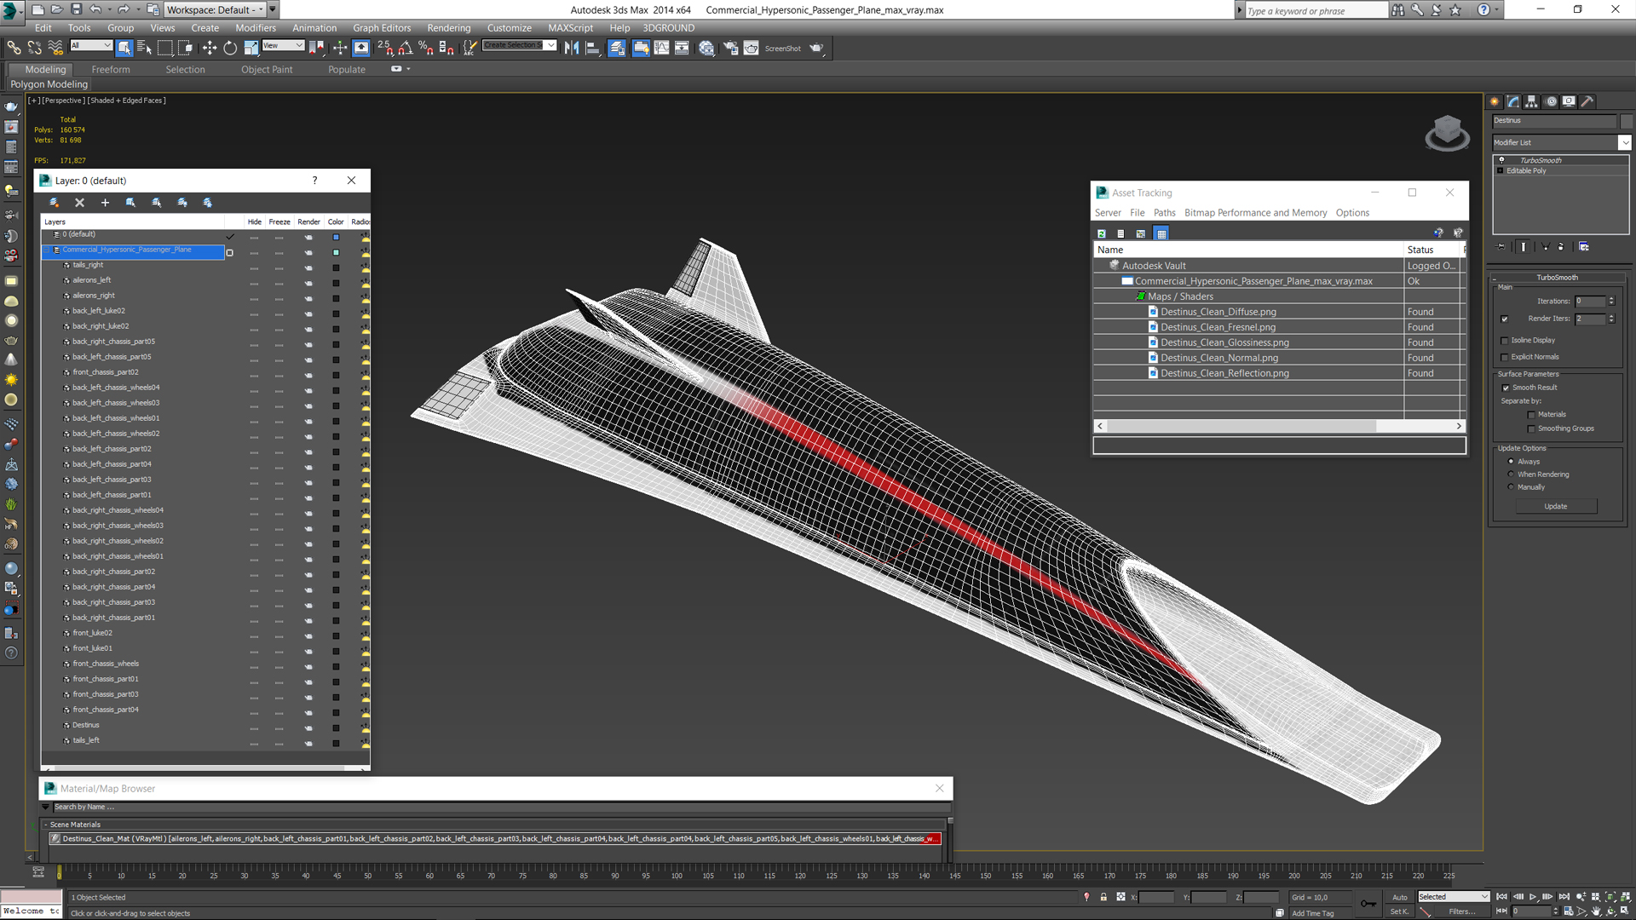Viewport: 1636px width, 920px height.
Task: Click Delete layer X icon in Layer dialog
Action: [x=79, y=203]
